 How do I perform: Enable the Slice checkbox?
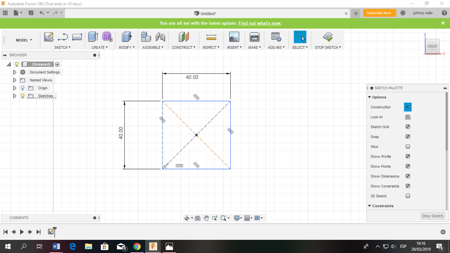[408, 147]
